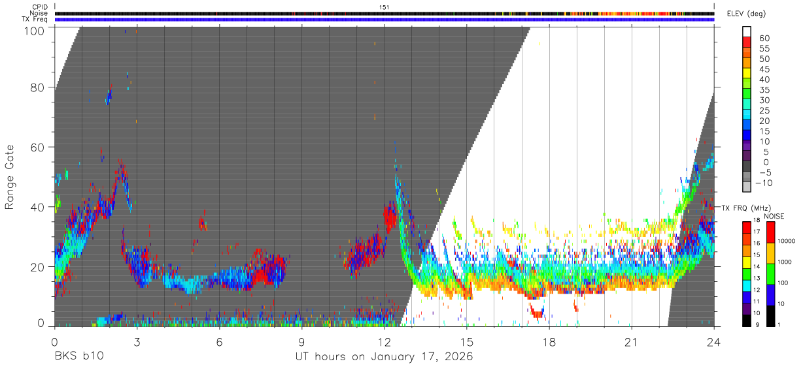Click the ELEV legend value '45'

(x=763, y=69)
